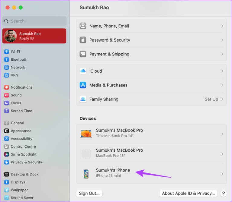
Task: Click Set Up for Family Sharing
Action: [x=211, y=99]
